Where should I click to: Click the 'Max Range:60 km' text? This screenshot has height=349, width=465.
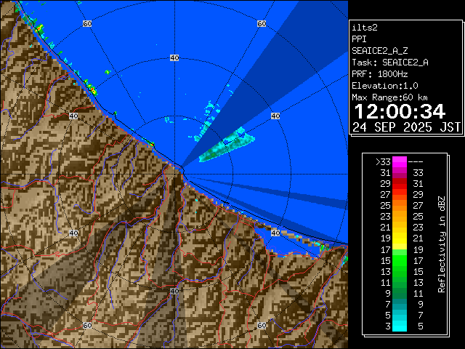[389, 97]
